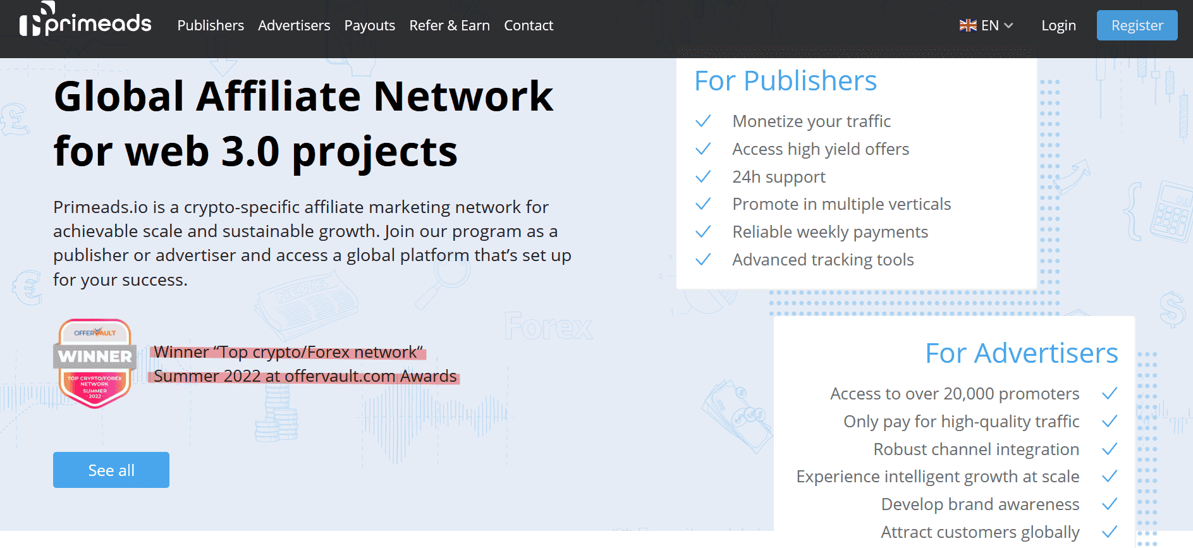
Task: Click the checkmark beside Reliable weekly payments
Action: 703,231
